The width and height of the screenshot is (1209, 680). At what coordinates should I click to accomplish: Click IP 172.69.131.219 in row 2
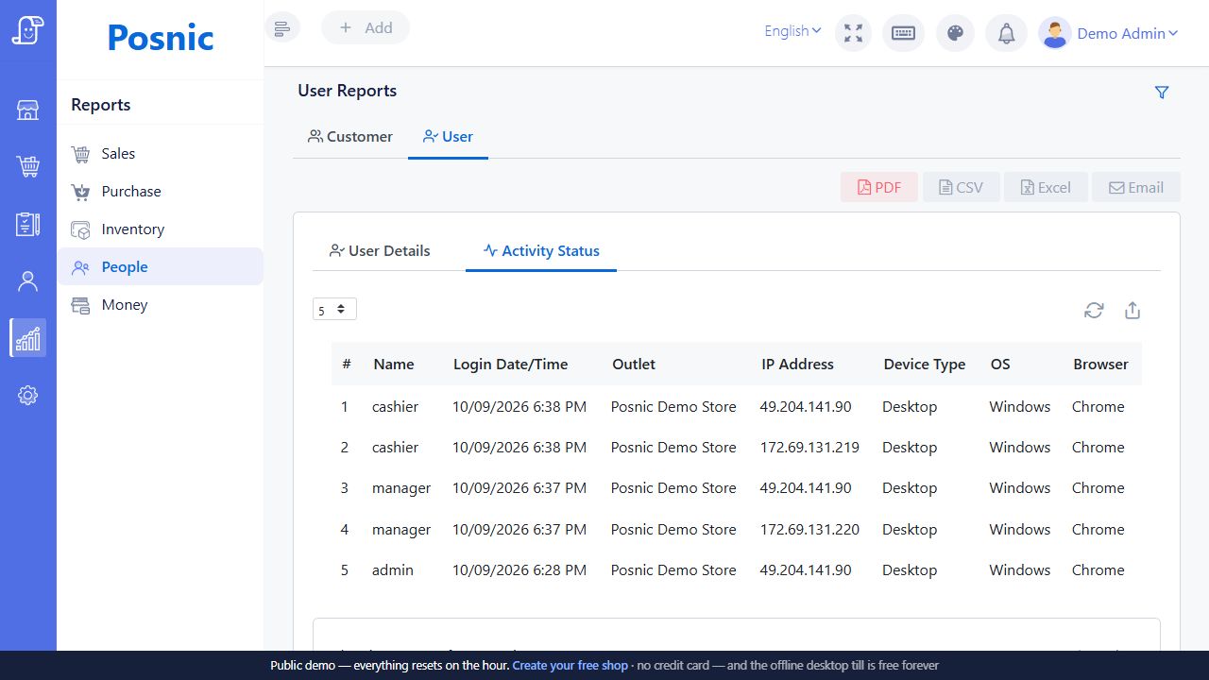pyautogui.click(x=809, y=447)
